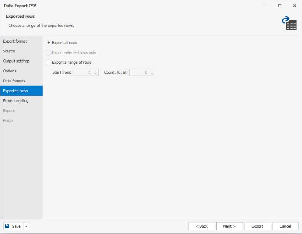The image size is (302, 234).
Task: Click the Export button
Action: tap(257, 226)
